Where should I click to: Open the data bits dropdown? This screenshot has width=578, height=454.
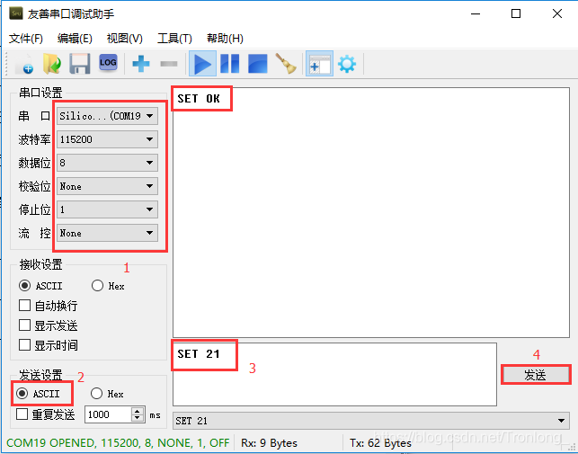point(107,163)
